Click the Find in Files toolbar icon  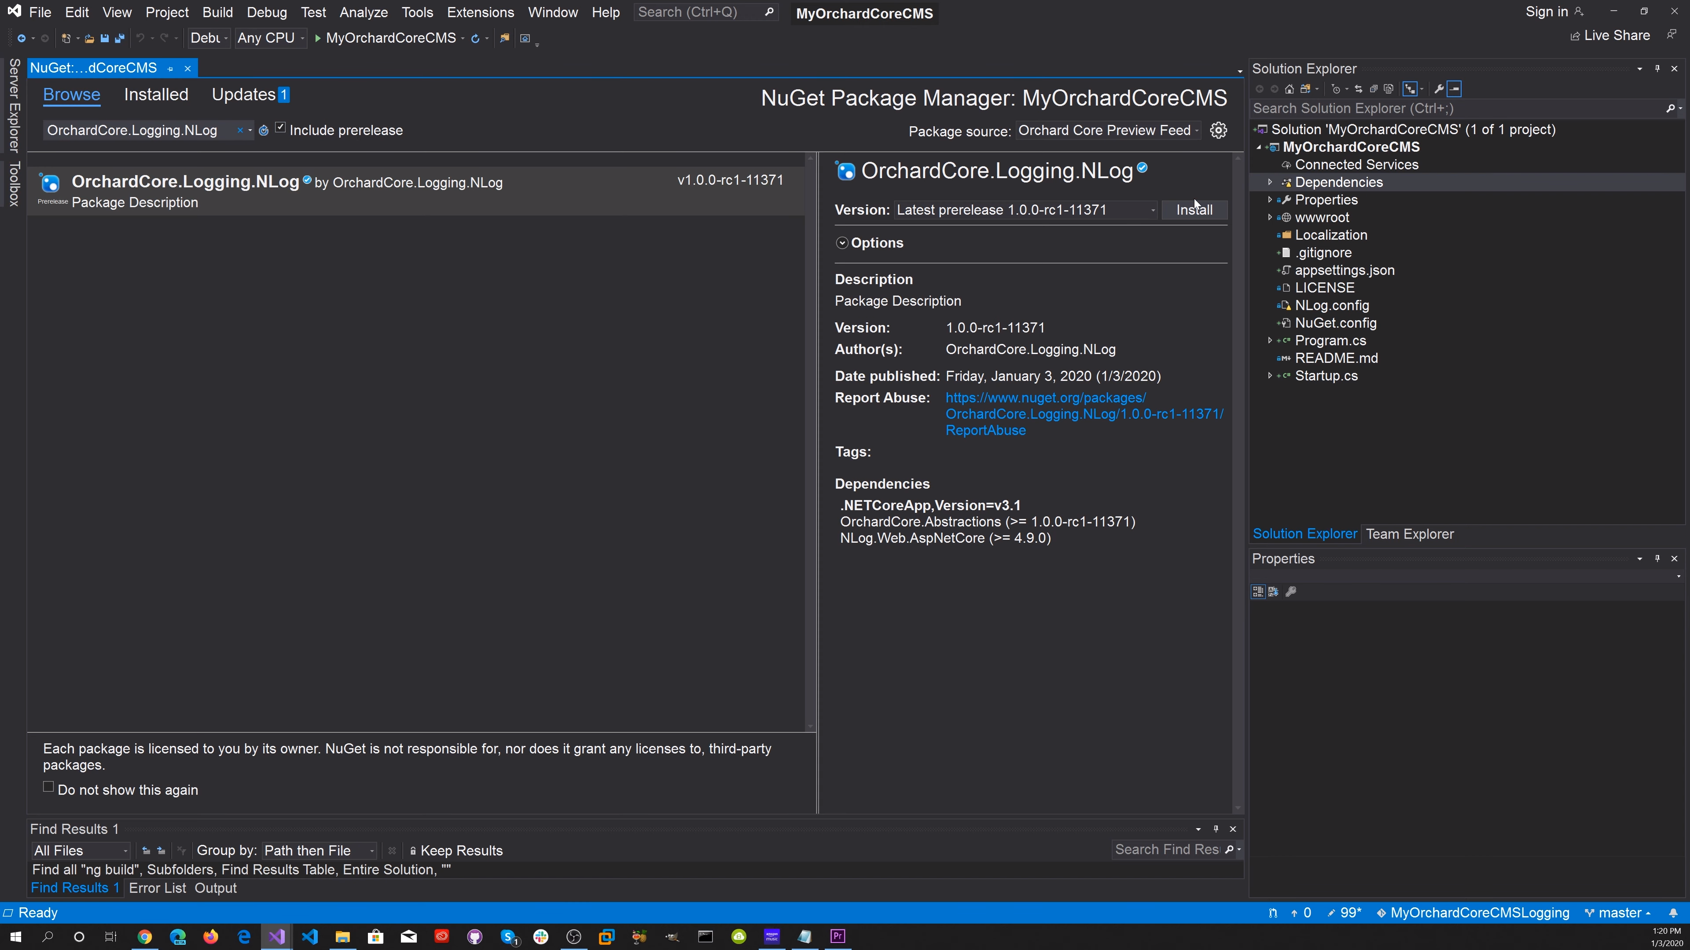tap(504, 38)
